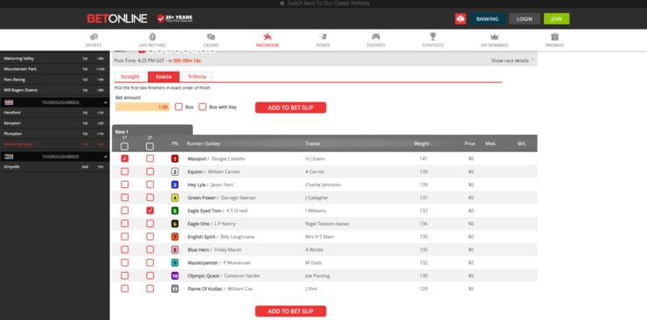The image size is (647, 320).
Task: Click the number 4 saddle cloth icon for Green Power
Action: 175,198
